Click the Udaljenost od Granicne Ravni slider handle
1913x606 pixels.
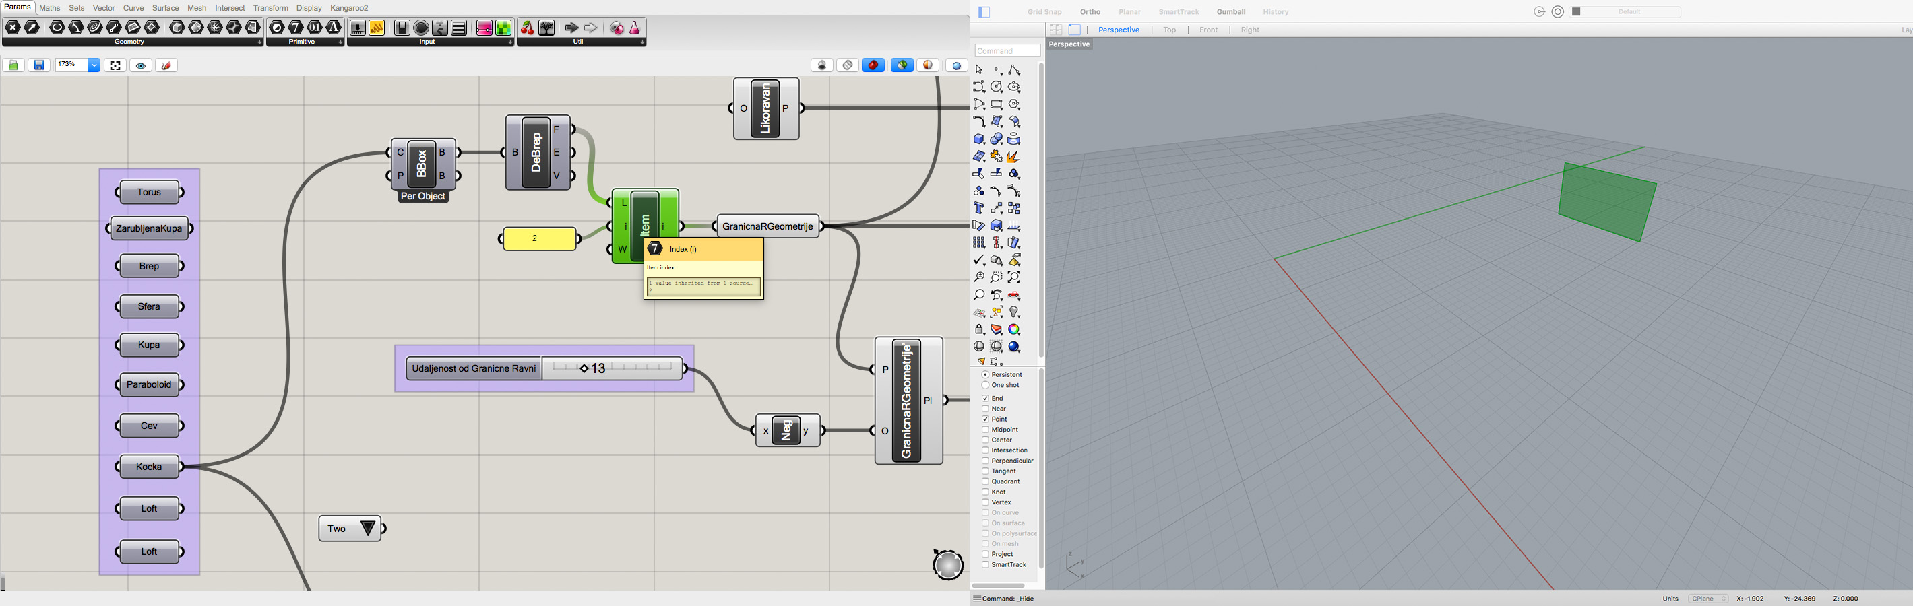point(584,368)
